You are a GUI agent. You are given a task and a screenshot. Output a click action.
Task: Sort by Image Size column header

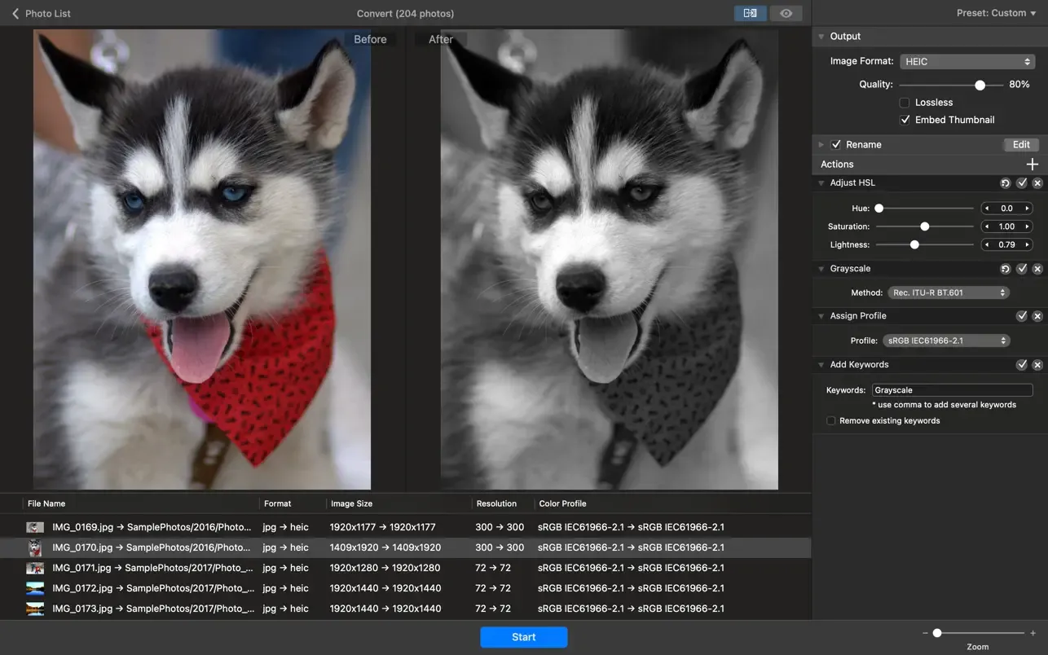pyautogui.click(x=351, y=503)
